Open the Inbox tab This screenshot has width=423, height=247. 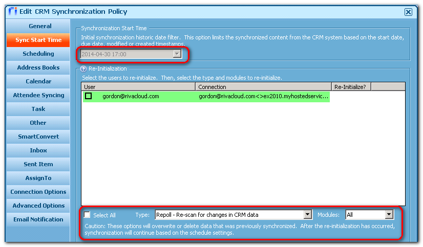click(38, 150)
